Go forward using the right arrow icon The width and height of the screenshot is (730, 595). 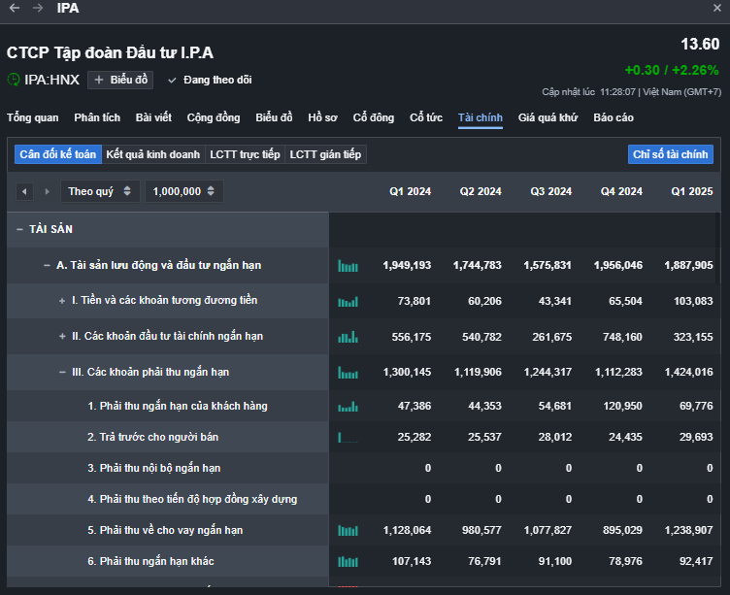(38, 8)
